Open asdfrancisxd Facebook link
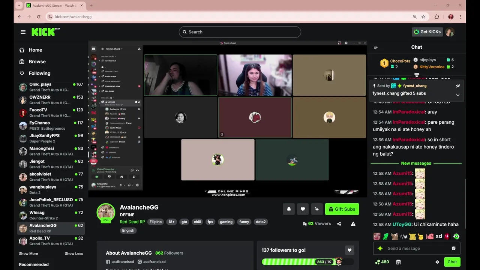Screen dimensions: 480x270 pyautogui.click(x=120, y=262)
